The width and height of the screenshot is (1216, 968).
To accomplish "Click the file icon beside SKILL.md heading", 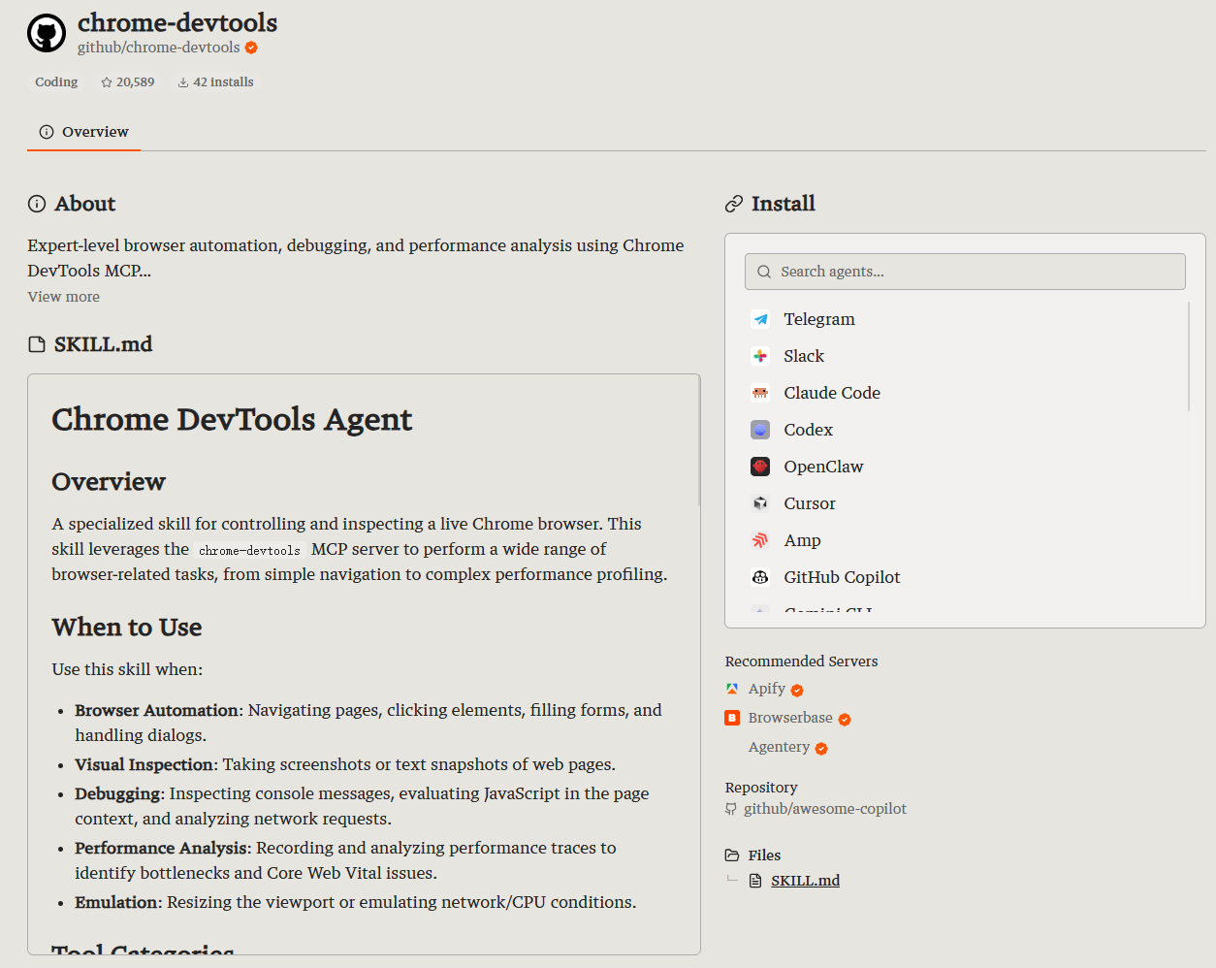I will coord(37,344).
